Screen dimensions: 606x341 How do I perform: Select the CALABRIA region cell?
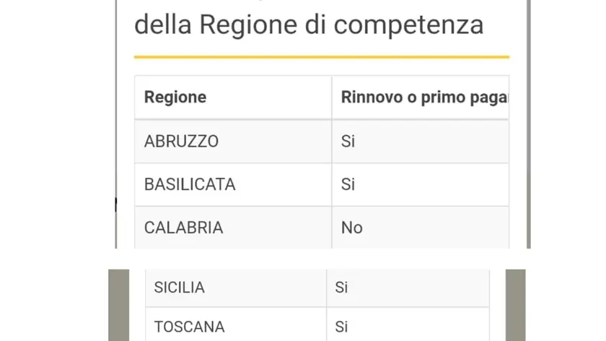tap(233, 228)
